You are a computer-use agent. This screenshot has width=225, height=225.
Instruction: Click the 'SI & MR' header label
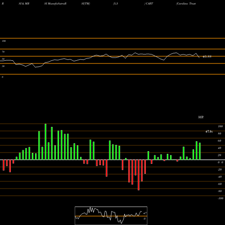pos(24,4)
